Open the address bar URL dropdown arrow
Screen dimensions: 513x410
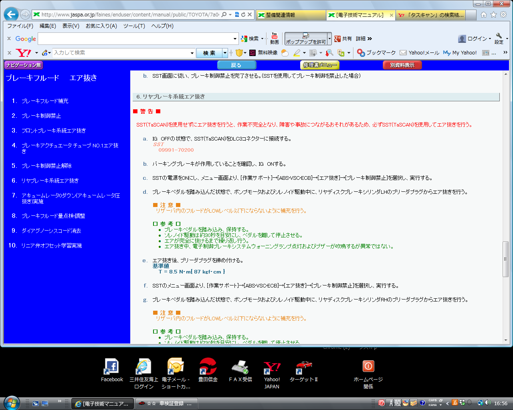pos(230,14)
